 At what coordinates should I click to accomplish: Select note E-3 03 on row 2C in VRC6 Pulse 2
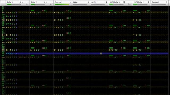(x=137, y=20)
